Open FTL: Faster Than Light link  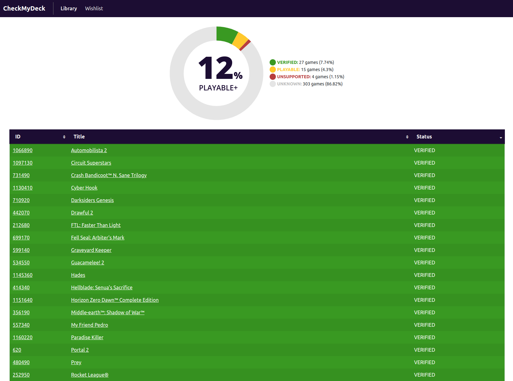(96, 225)
